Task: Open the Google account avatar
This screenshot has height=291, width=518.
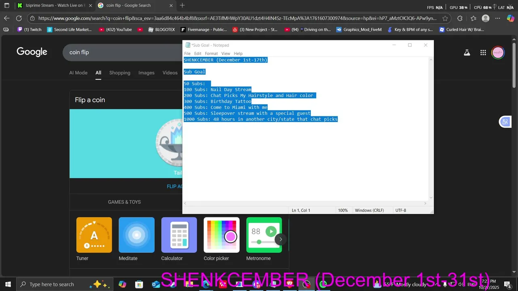Action: tap(498, 53)
